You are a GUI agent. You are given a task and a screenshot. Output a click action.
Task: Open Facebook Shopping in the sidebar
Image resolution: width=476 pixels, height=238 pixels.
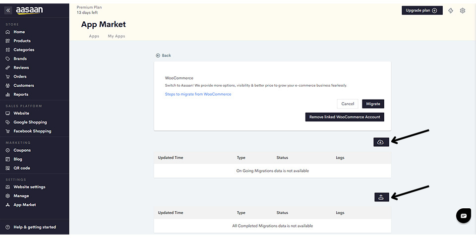click(32, 131)
